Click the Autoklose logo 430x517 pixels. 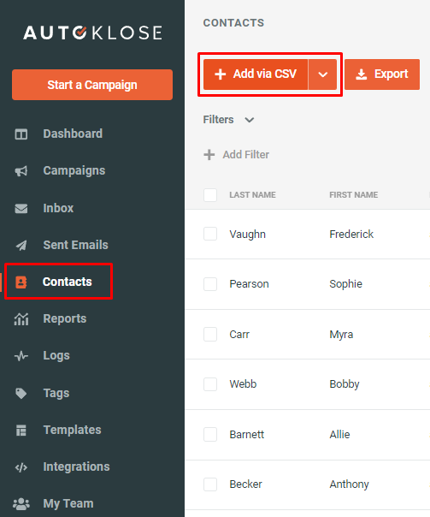coord(92,33)
